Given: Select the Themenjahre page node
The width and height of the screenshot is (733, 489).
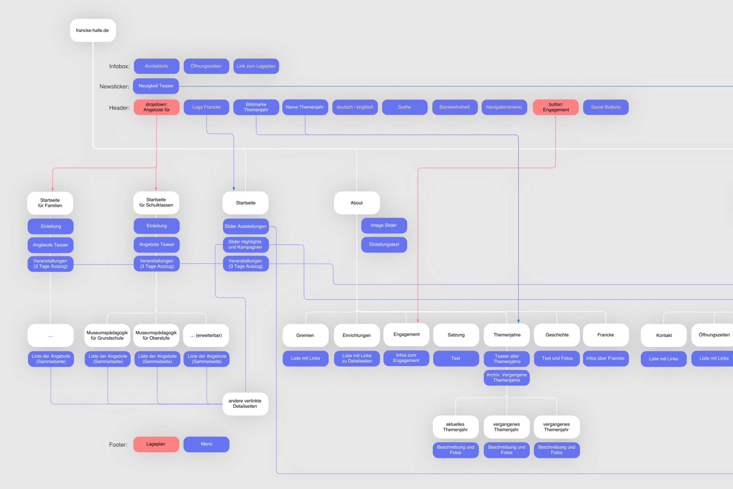Looking at the screenshot, I should coord(507,335).
